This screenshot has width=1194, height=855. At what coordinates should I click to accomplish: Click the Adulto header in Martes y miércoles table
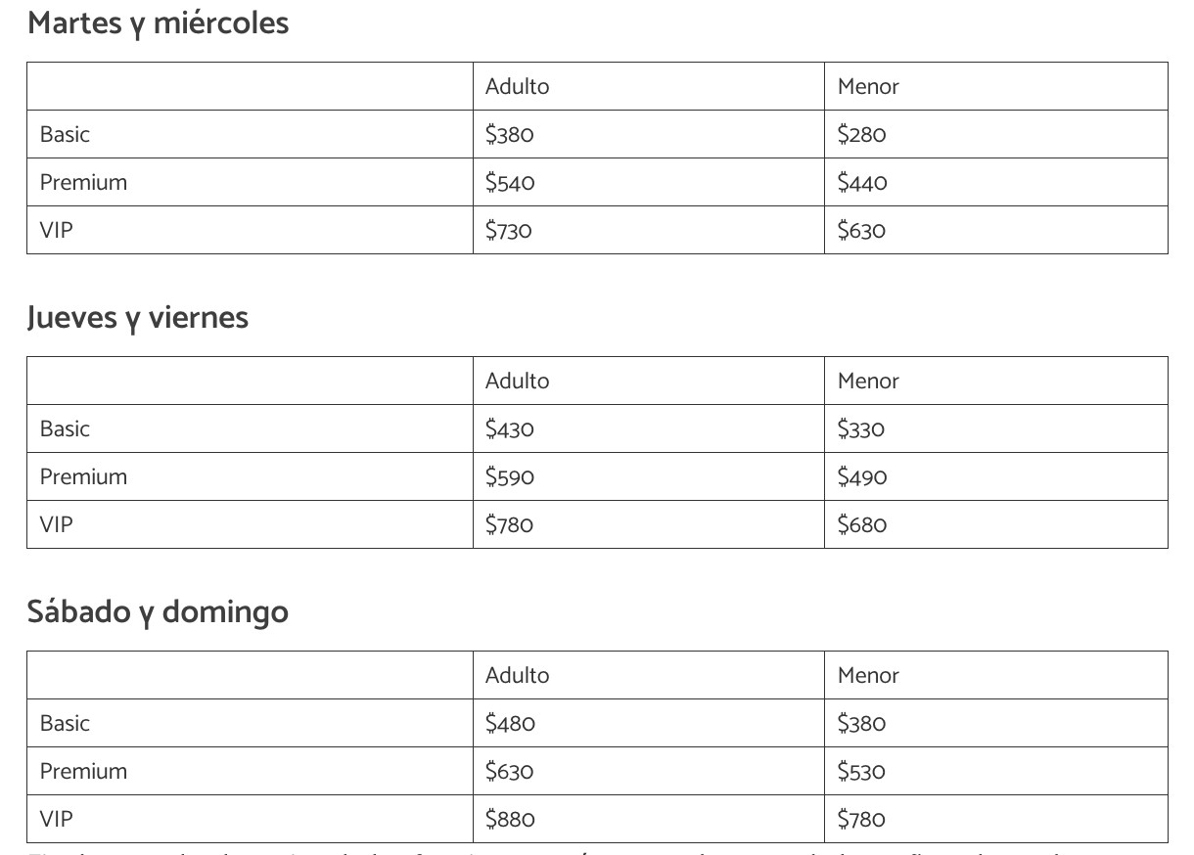click(517, 87)
